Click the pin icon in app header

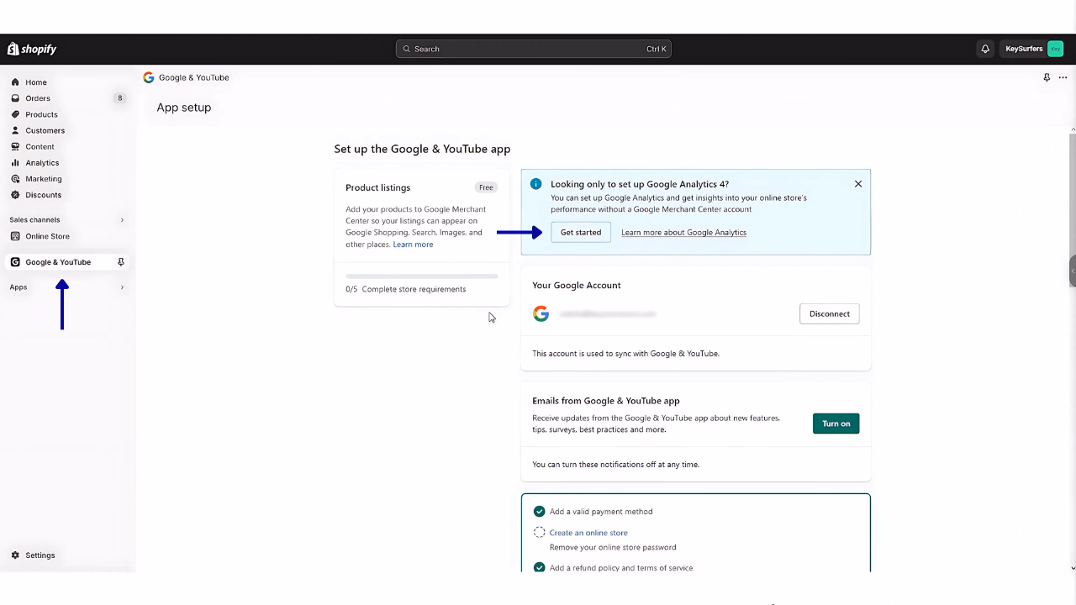pos(1047,77)
